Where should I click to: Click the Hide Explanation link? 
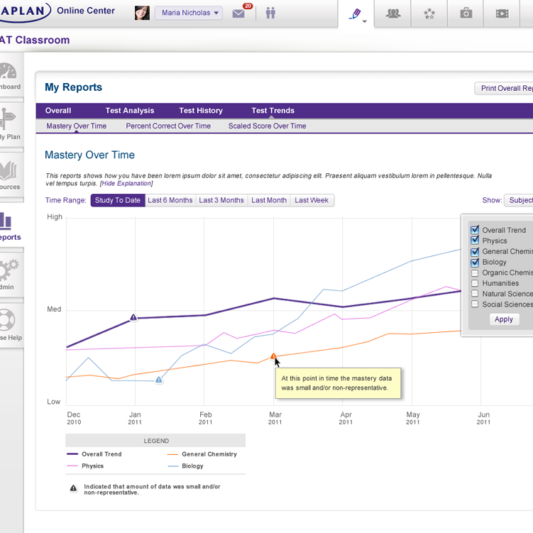pyautogui.click(x=126, y=184)
